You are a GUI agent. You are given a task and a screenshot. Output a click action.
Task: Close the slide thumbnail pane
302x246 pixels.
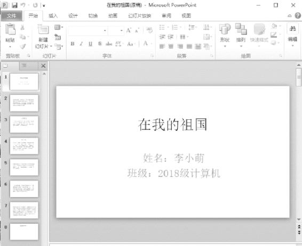43,66
